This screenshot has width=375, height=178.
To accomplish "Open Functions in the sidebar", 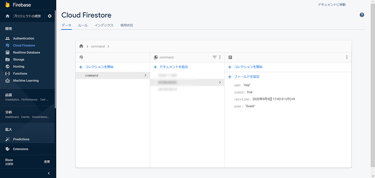I will [20, 74].
